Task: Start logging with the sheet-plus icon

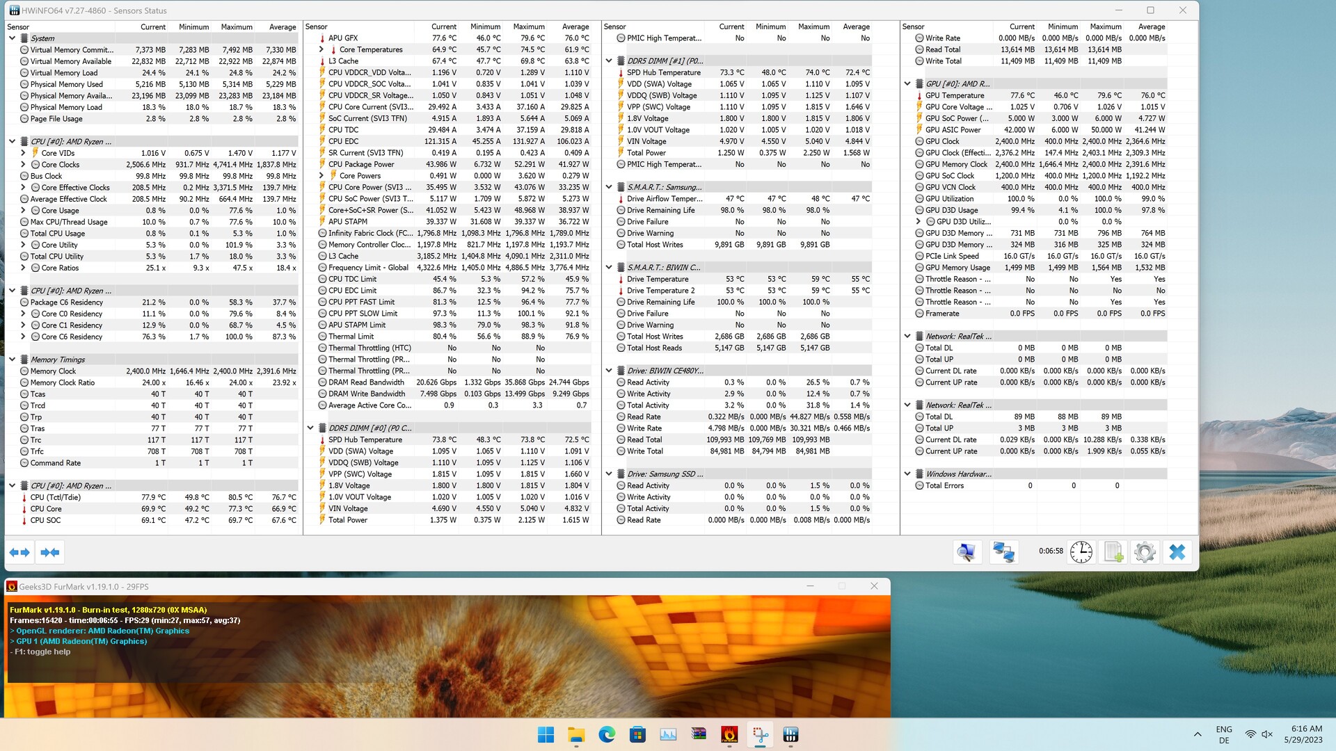Action: tap(1113, 552)
